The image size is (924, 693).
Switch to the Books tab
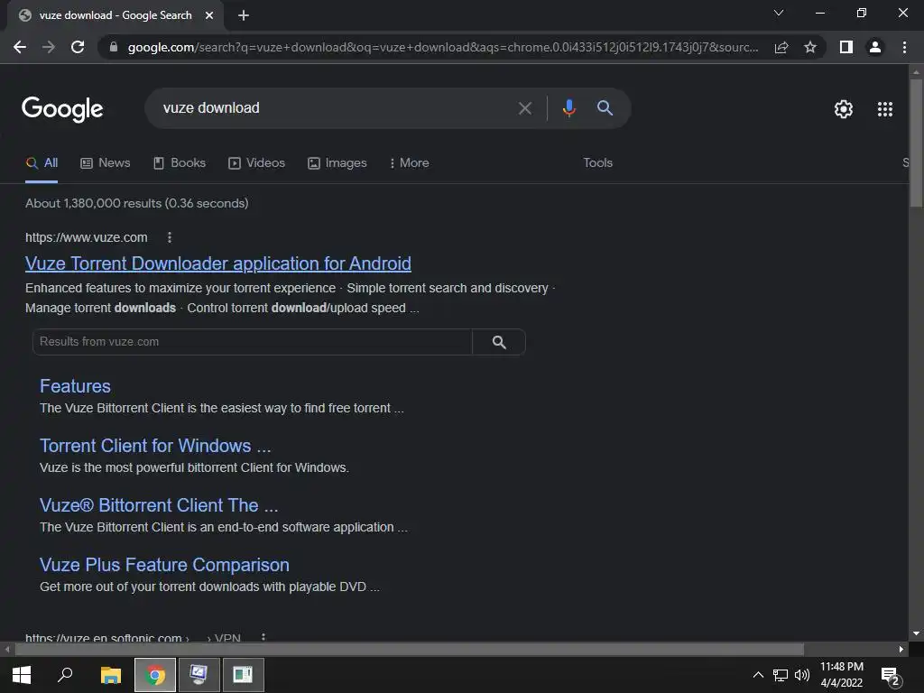[180, 163]
